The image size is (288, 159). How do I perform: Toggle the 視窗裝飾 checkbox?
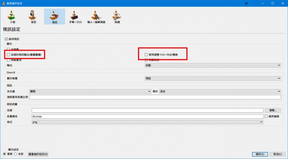(x=146, y=60)
